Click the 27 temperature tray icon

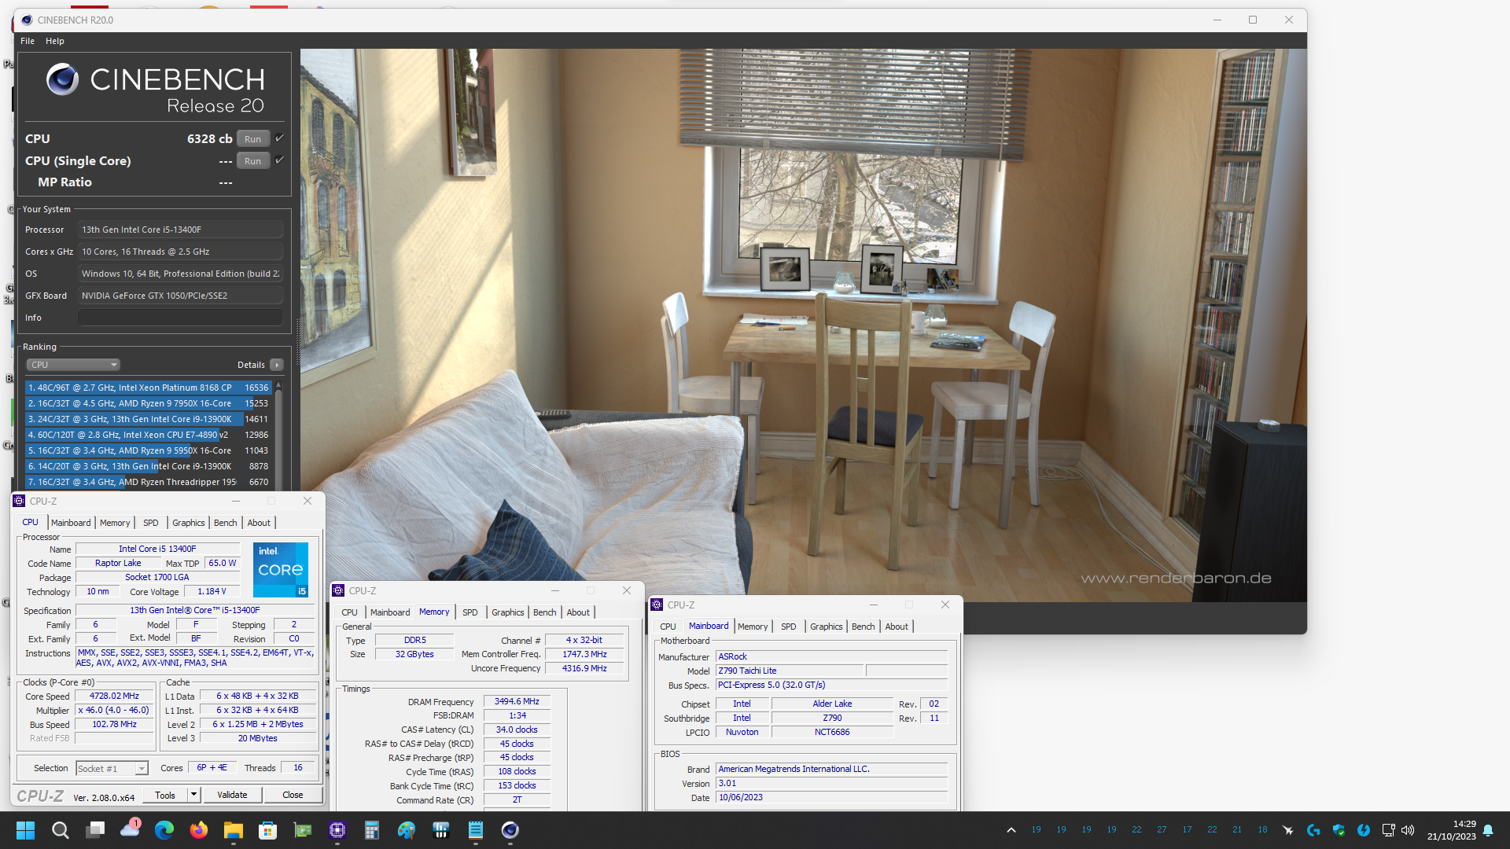coord(1162,830)
